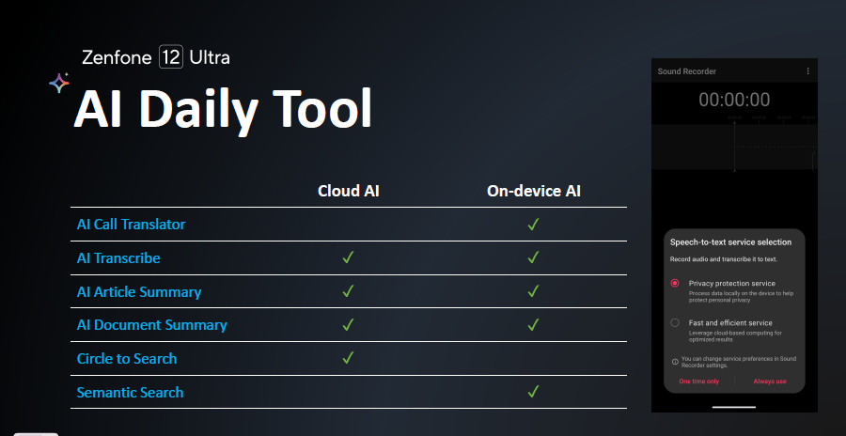This screenshot has width=846, height=436.
Task: Select Privacy protection service radio button
Action: (x=674, y=283)
